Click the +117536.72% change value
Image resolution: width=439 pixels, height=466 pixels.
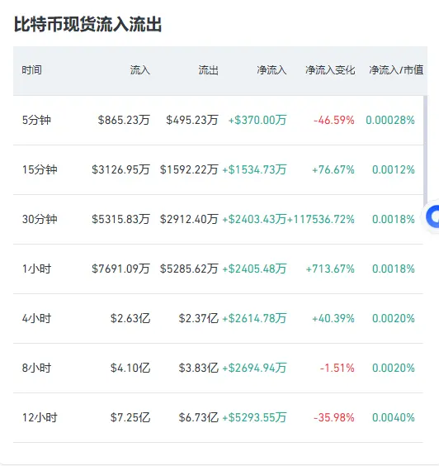[x=321, y=219]
